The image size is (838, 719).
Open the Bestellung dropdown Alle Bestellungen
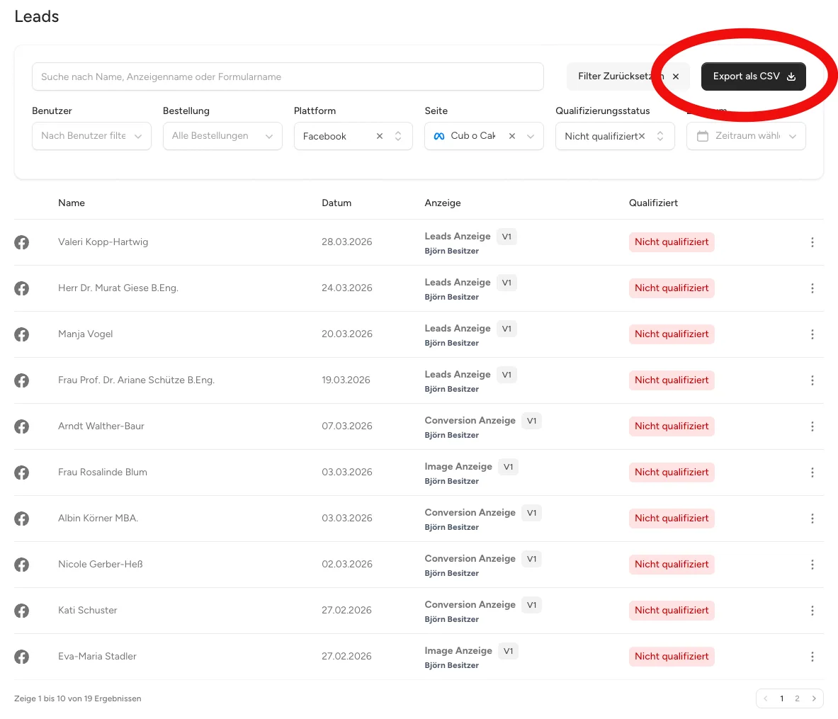(x=222, y=136)
